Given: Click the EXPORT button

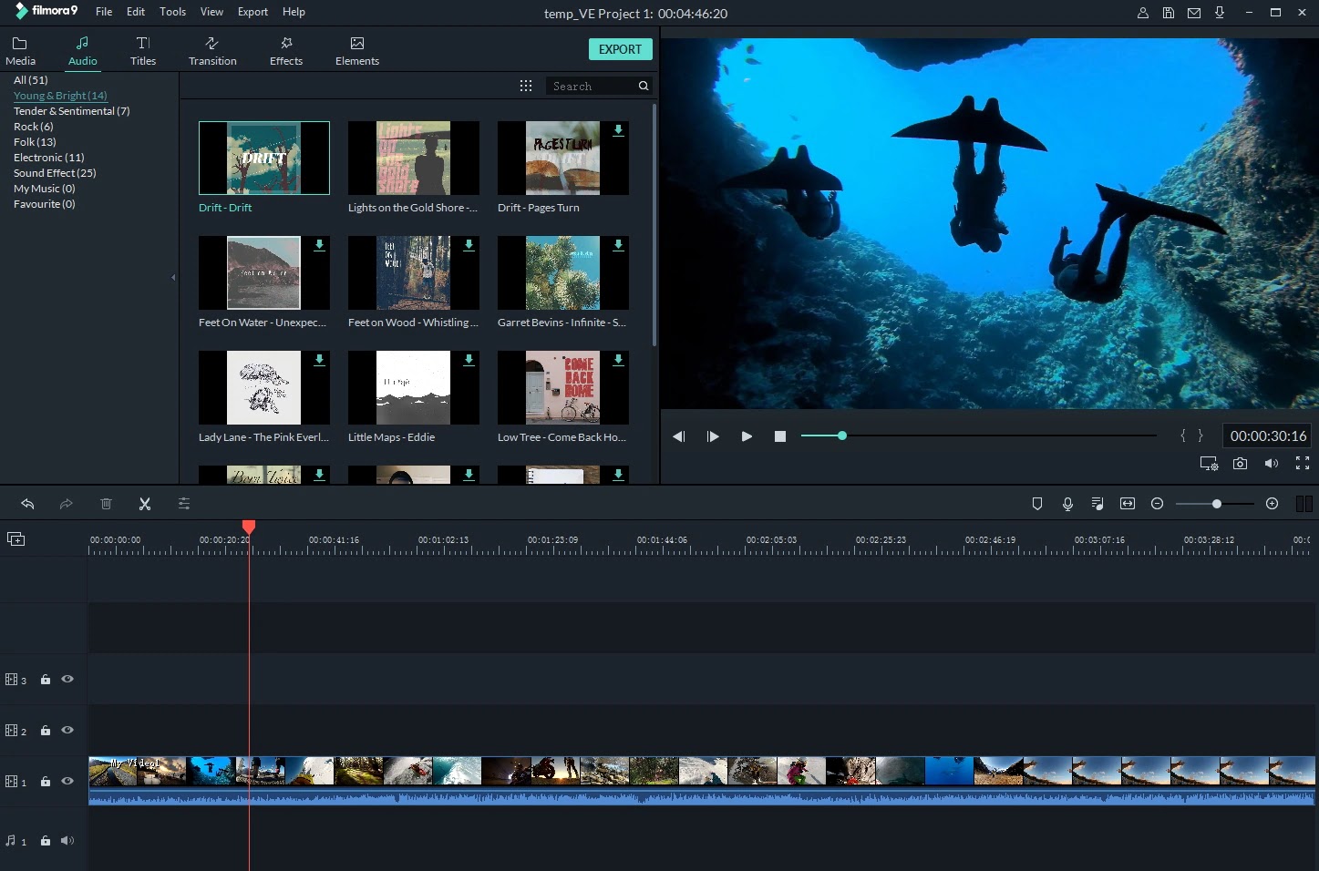Looking at the screenshot, I should point(621,49).
